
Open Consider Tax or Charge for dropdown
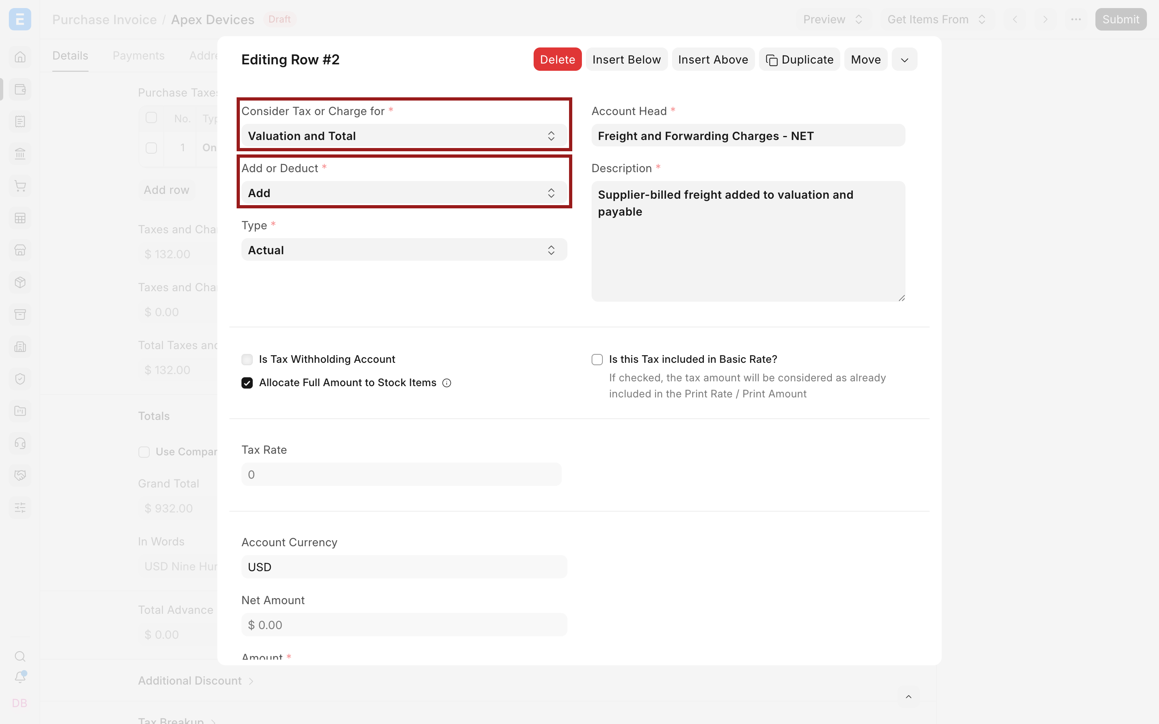coord(404,136)
